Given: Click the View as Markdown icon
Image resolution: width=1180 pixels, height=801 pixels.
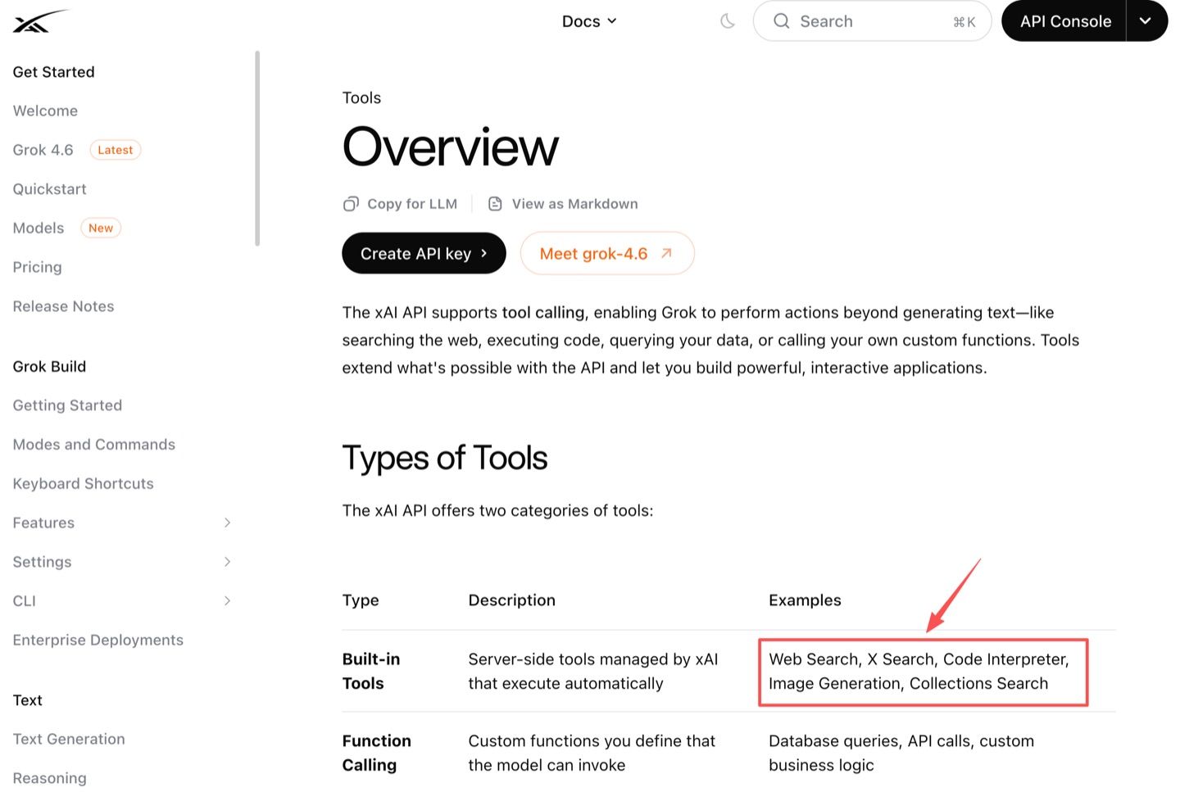Looking at the screenshot, I should tap(495, 204).
